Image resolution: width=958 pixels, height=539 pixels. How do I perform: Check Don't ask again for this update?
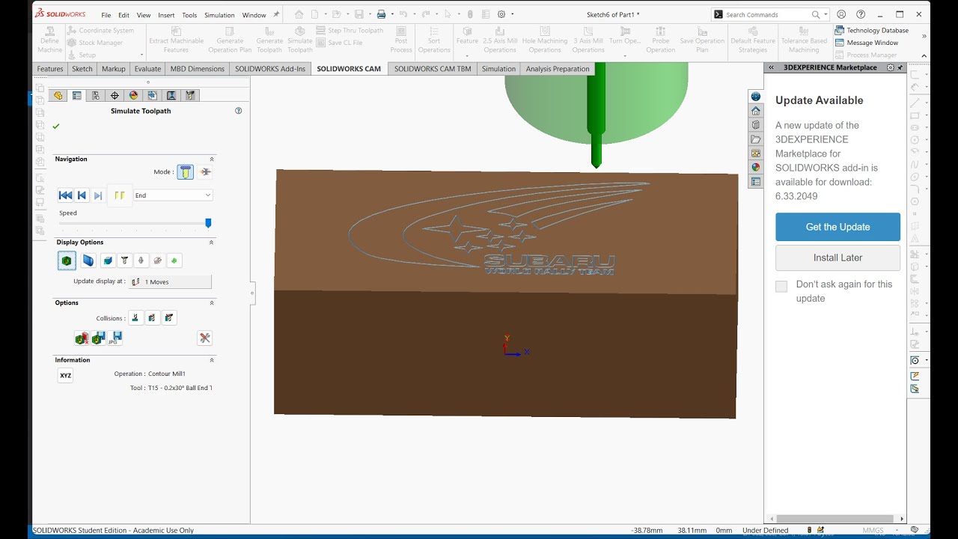click(x=781, y=287)
